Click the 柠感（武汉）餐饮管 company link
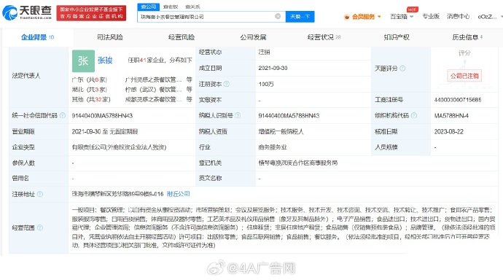 click(153, 90)
